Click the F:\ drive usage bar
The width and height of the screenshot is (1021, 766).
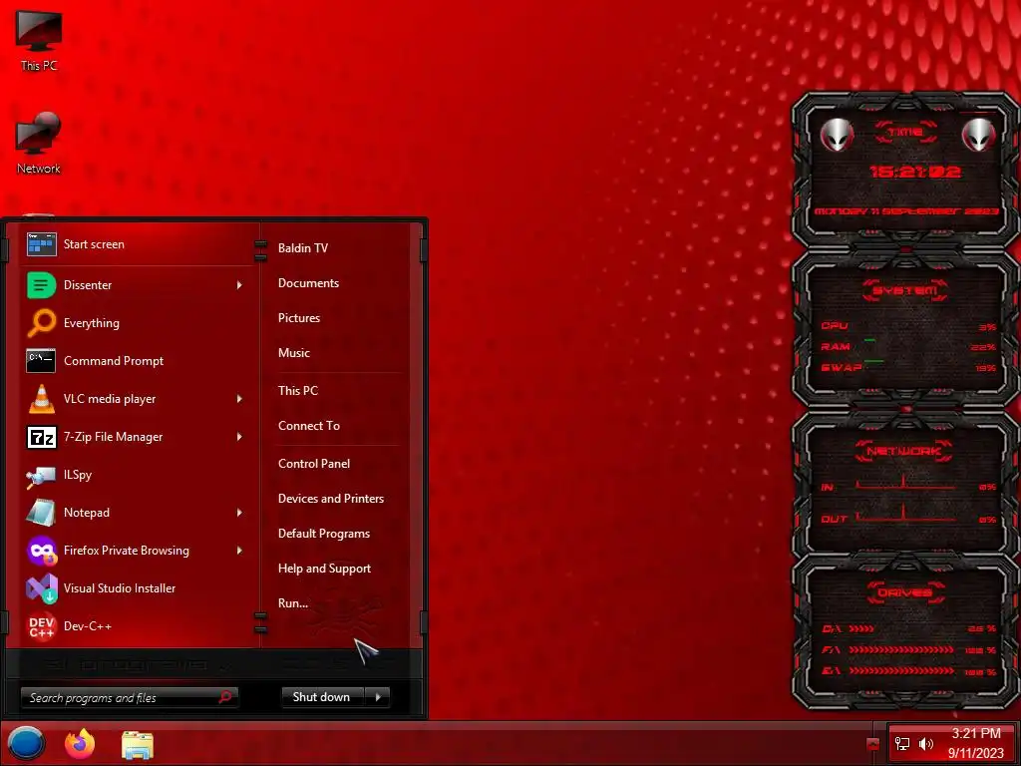pos(901,649)
